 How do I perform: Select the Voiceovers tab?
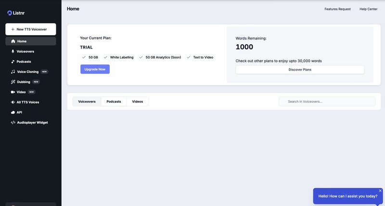click(87, 101)
